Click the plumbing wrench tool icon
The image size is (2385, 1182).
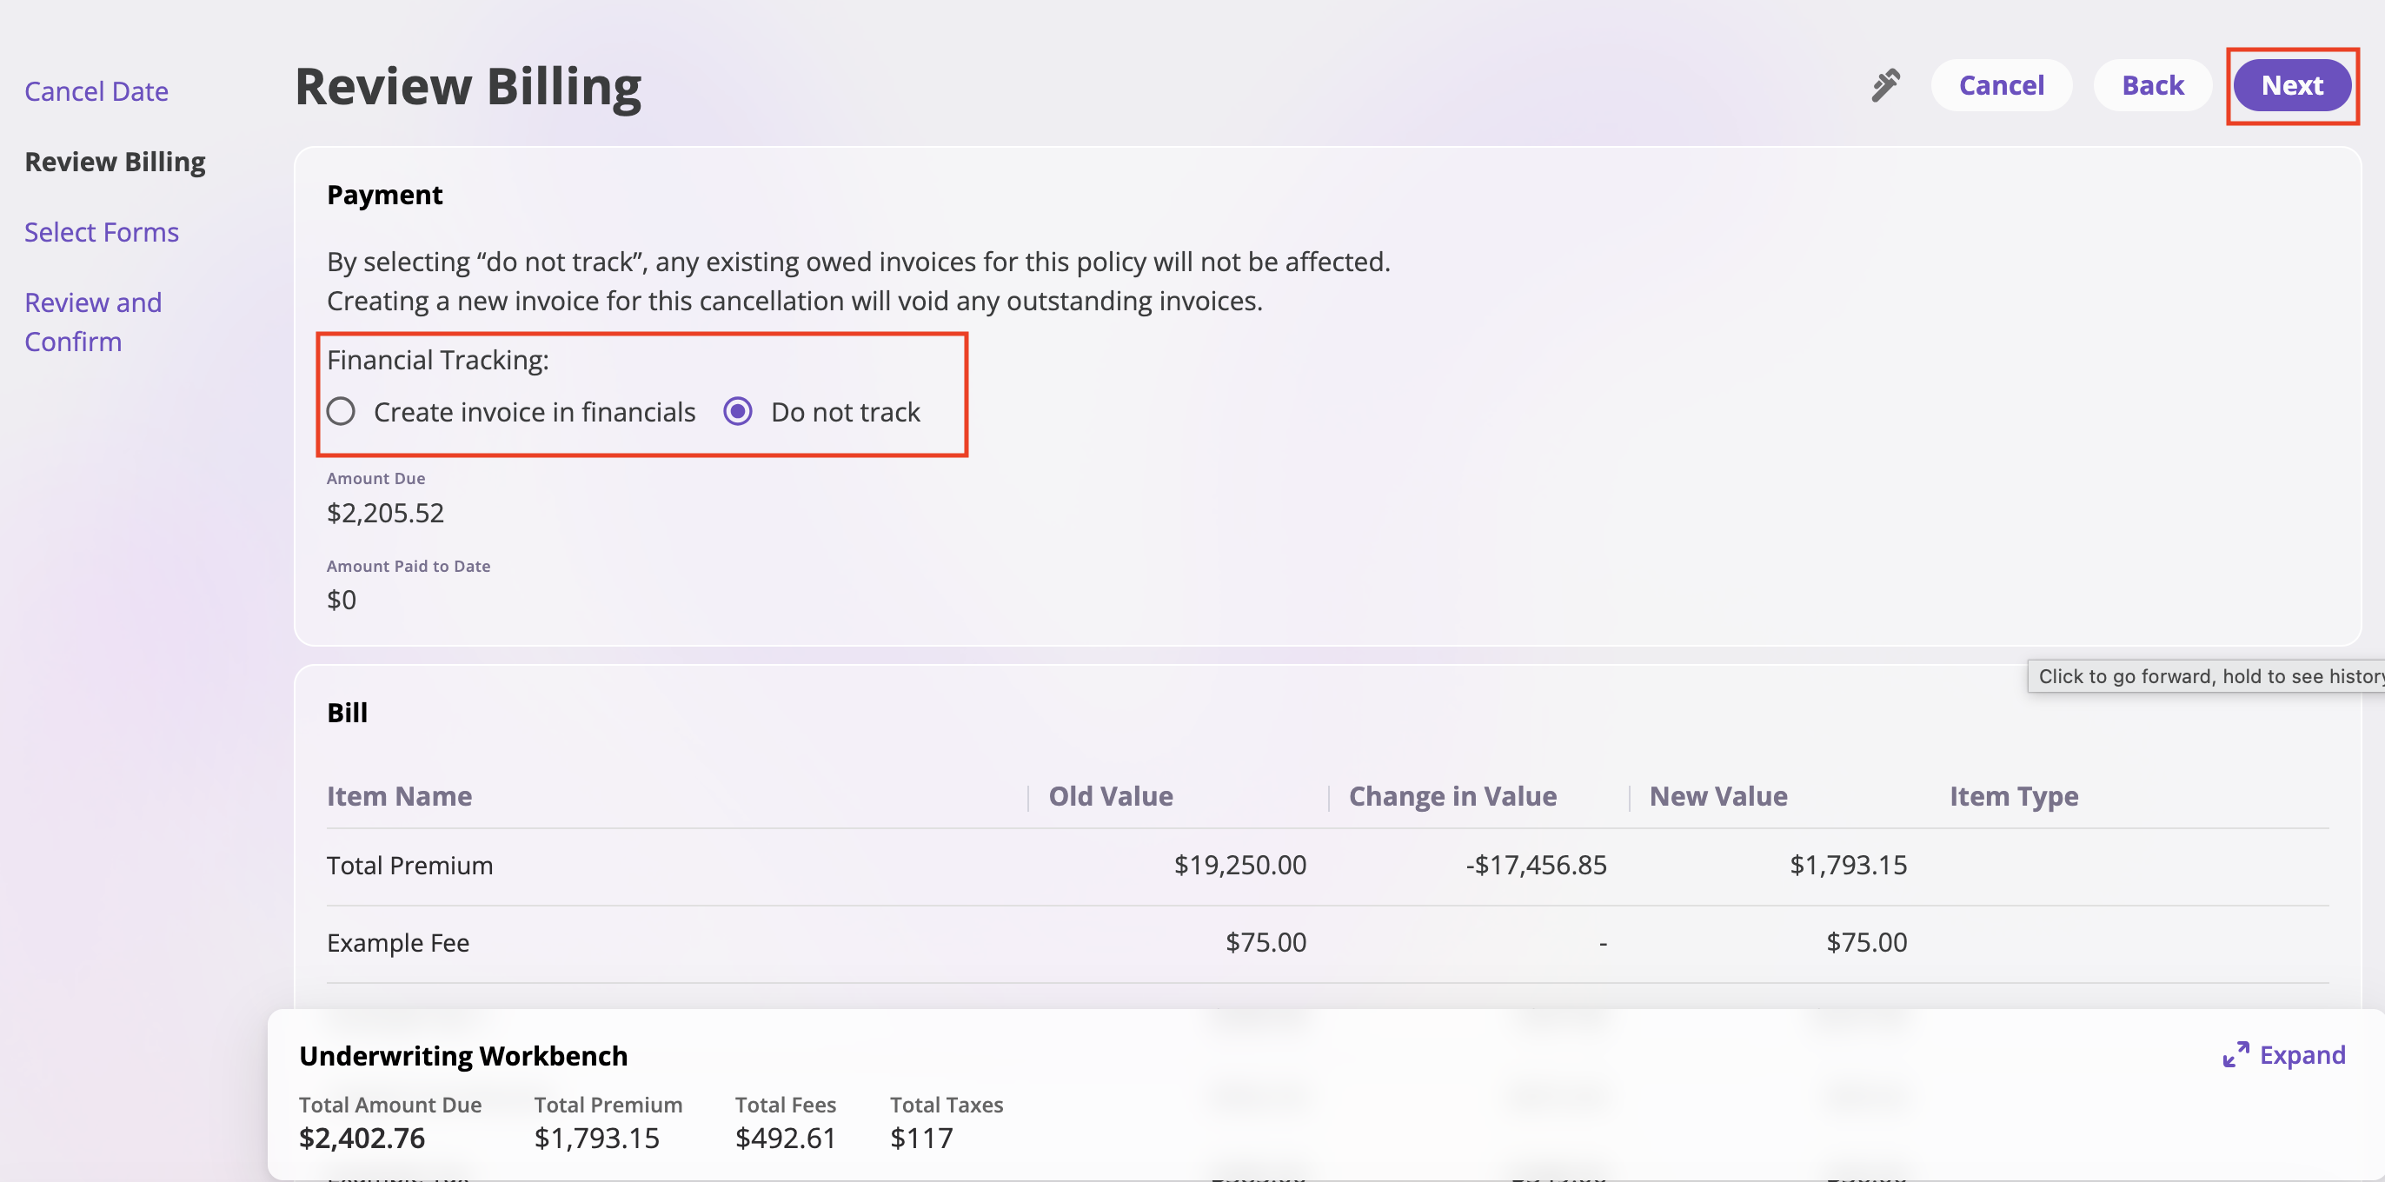point(1885,85)
